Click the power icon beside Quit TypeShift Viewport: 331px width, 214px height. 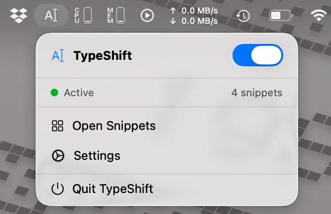(57, 189)
